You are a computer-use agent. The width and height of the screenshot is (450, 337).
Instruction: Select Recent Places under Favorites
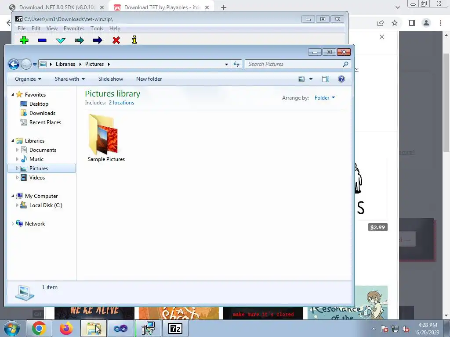click(x=45, y=122)
